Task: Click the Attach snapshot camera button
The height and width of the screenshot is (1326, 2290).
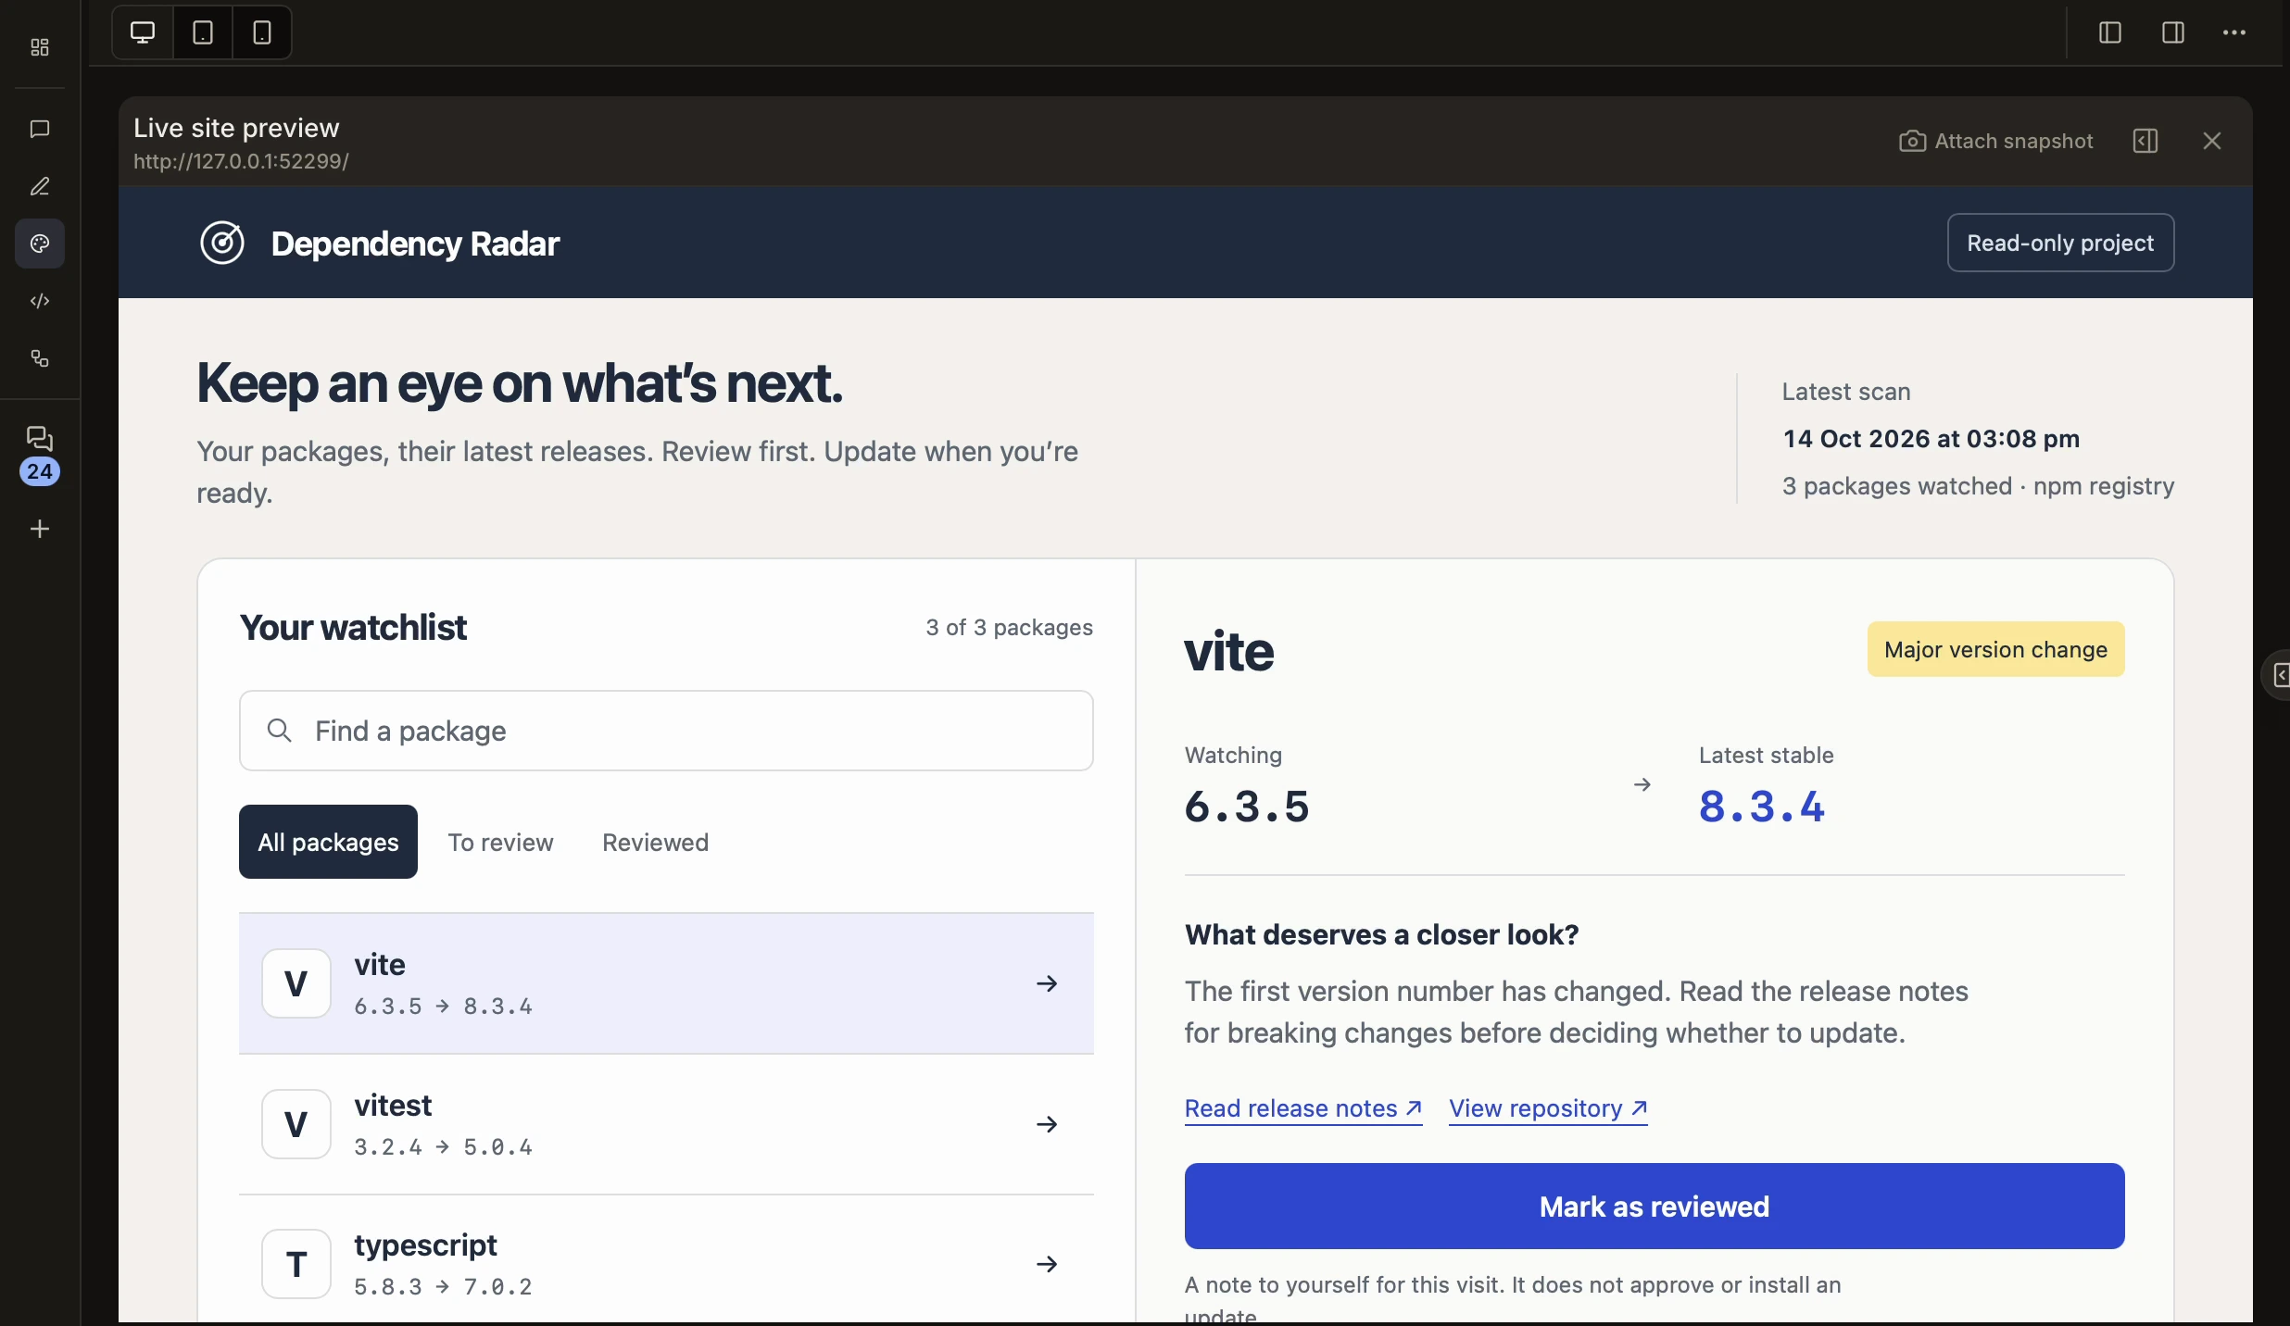Action: click(x=1995, y=141)
